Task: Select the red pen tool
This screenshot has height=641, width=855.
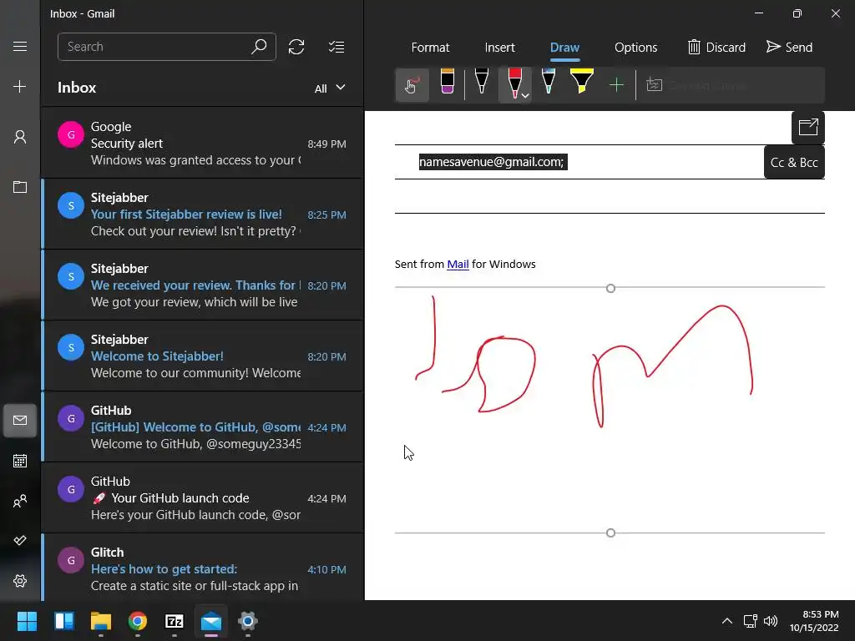Action: [x=514, y=83]
